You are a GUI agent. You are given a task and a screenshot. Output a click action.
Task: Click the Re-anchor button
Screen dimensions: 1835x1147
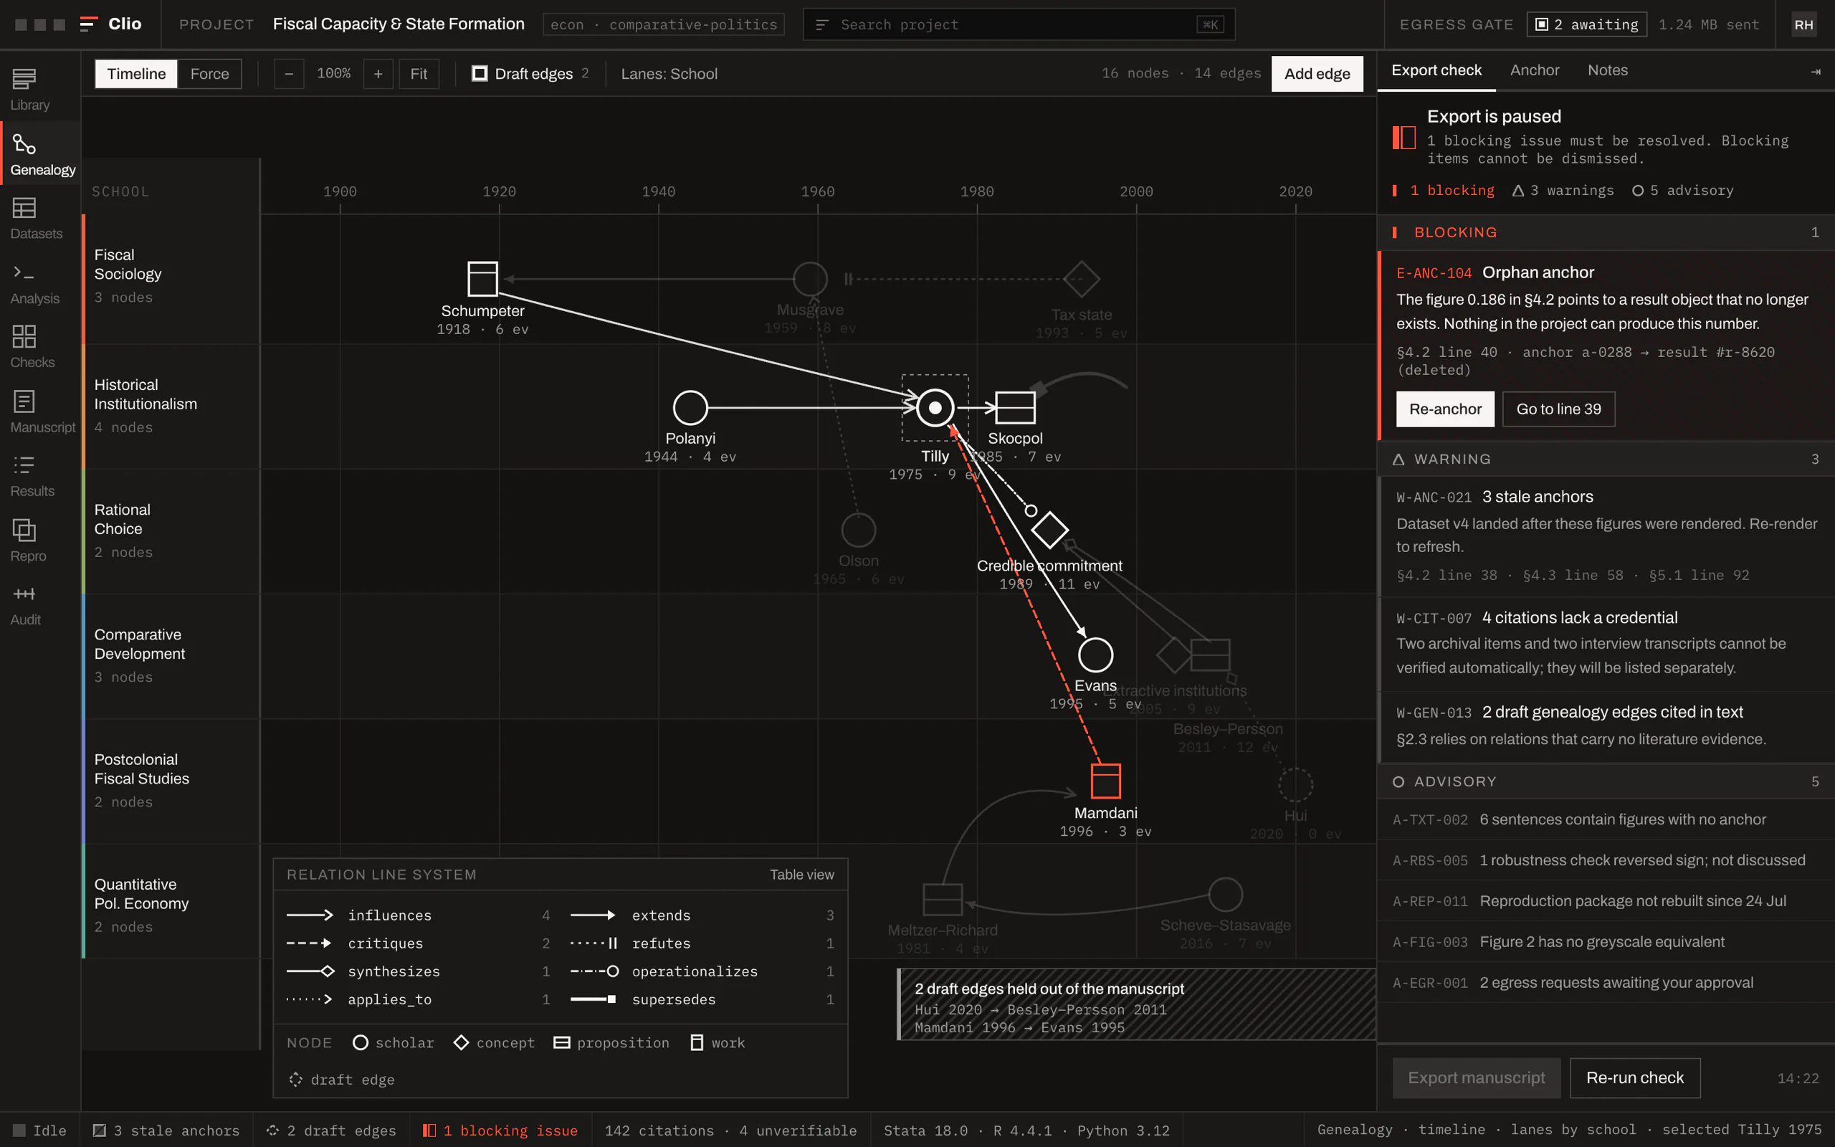coord(1445,409)
